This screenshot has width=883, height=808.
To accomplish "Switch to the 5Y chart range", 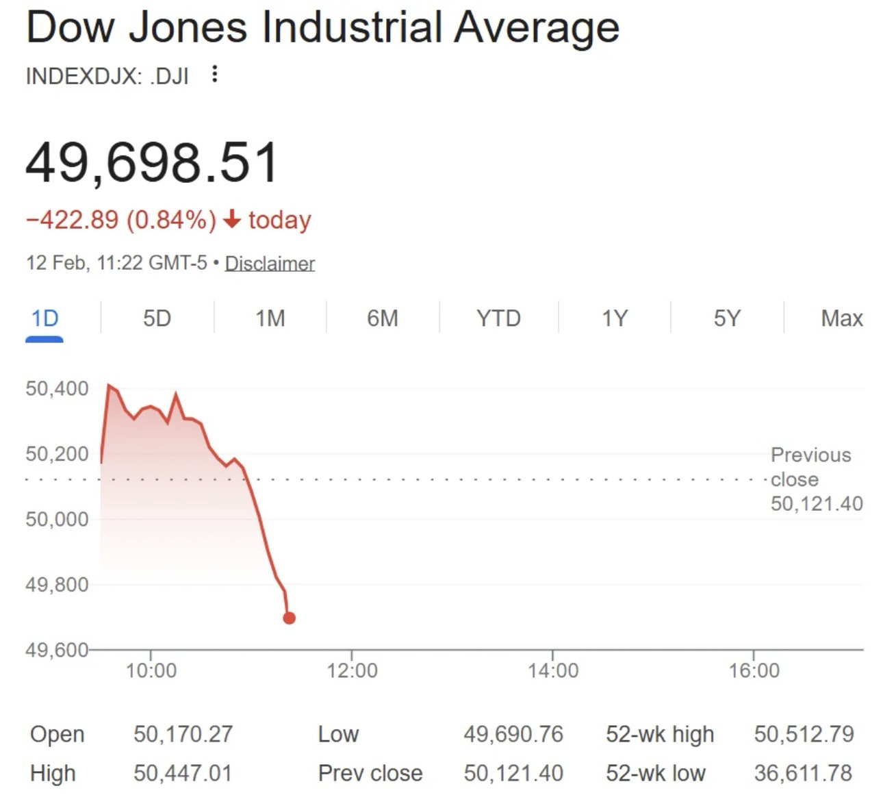I will click(x=727, y=318).
